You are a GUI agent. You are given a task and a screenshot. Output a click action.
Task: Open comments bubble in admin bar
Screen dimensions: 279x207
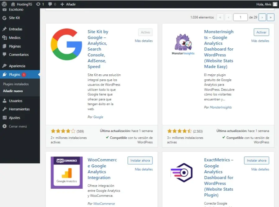click(x=50, y=4)
